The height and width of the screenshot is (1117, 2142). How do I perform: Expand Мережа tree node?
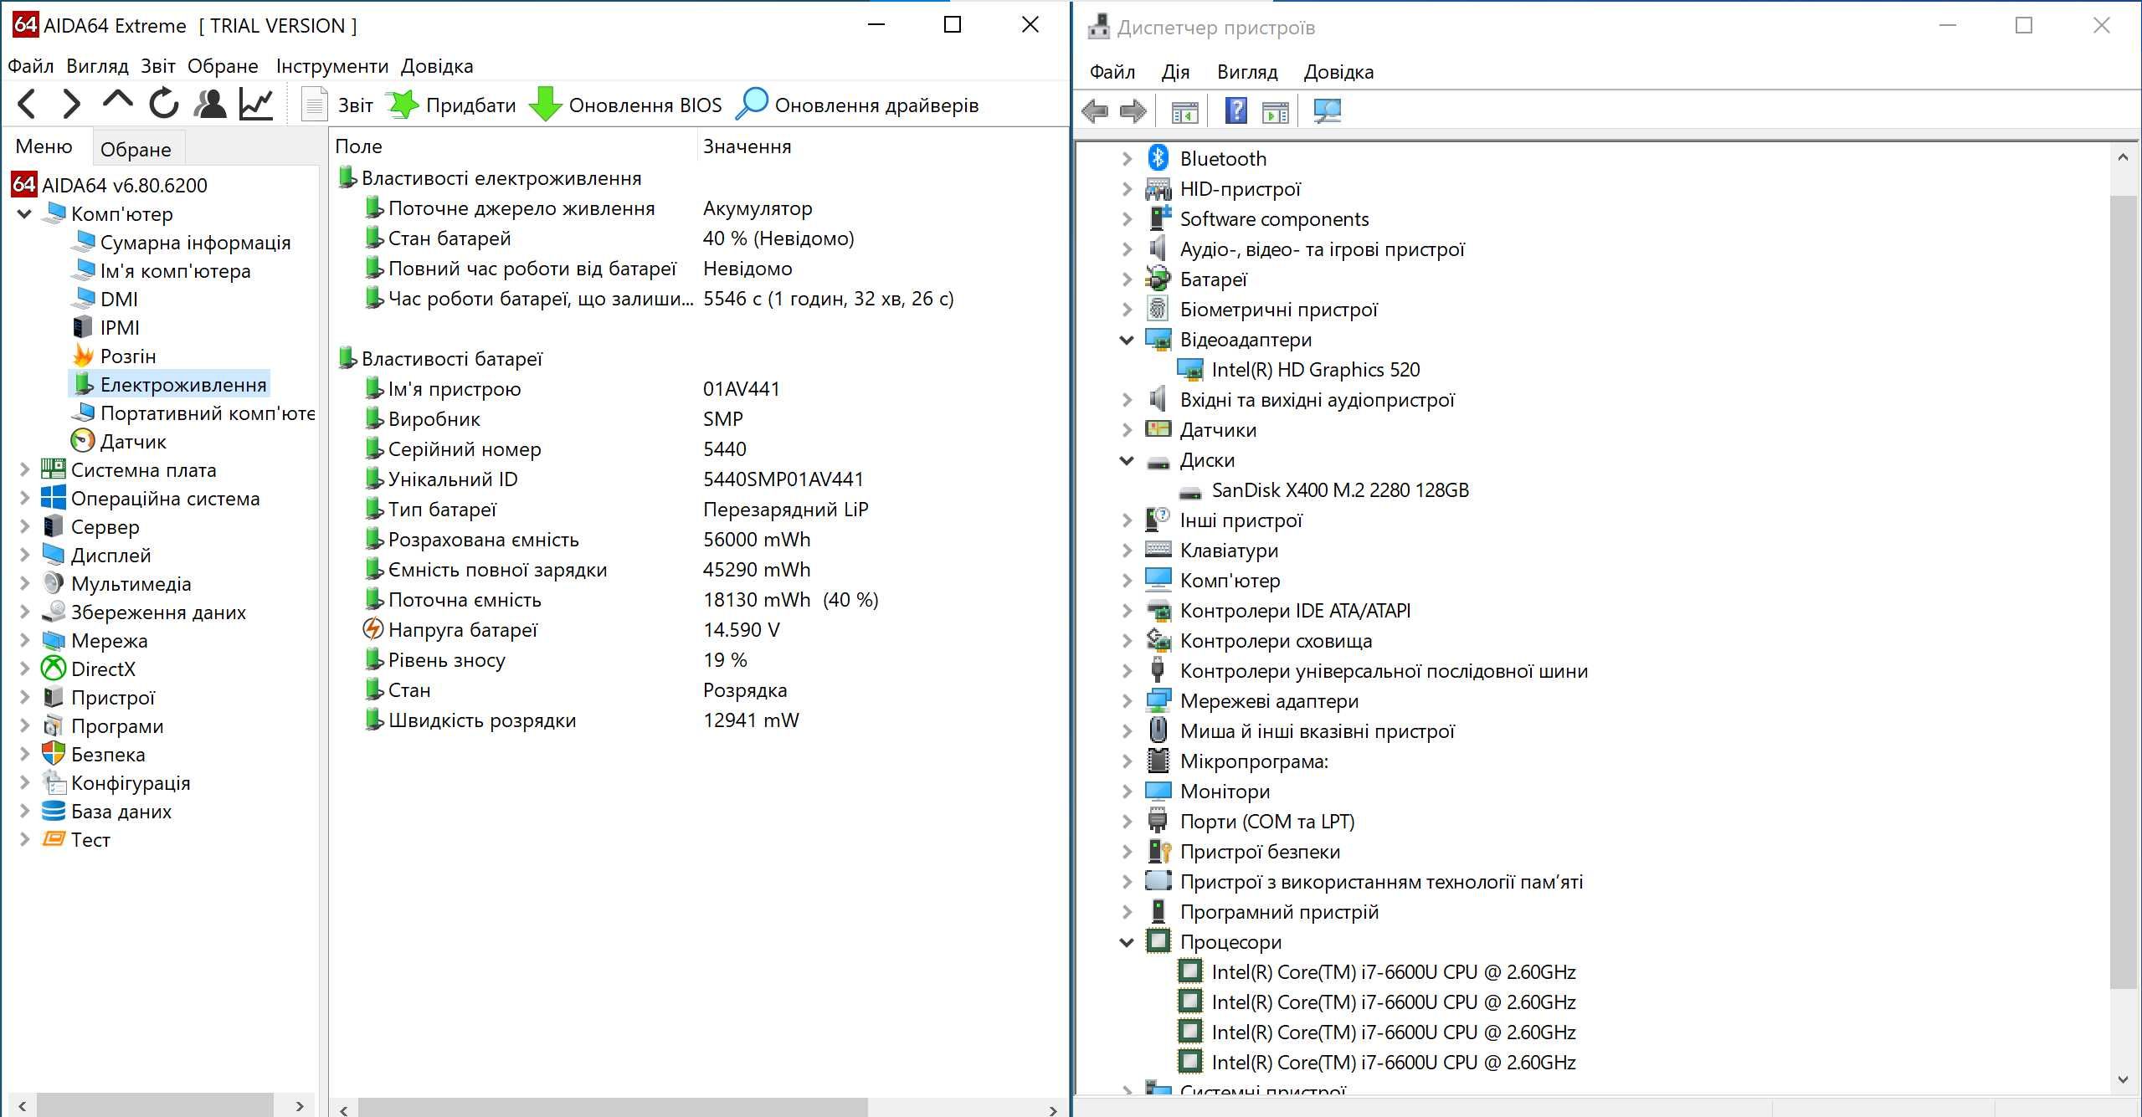24,641
